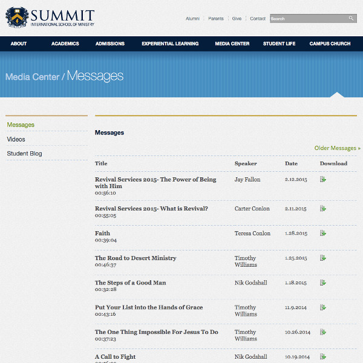363x363 pixels.
Task: Download The Steps of a Good Man
Action: click(323, 283)
